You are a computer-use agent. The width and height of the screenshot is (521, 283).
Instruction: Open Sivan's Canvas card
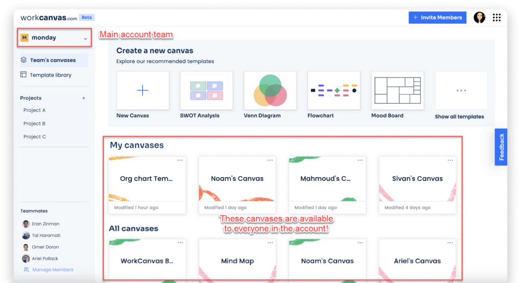click(x=417, y=185)
